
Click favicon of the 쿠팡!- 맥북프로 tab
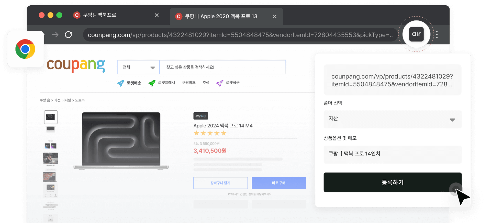point(77,15)
